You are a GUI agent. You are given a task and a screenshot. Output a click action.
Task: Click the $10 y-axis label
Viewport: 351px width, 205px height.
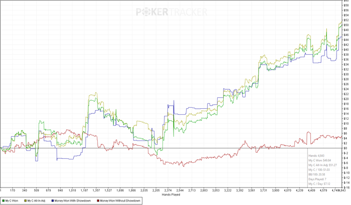point(346,123)
